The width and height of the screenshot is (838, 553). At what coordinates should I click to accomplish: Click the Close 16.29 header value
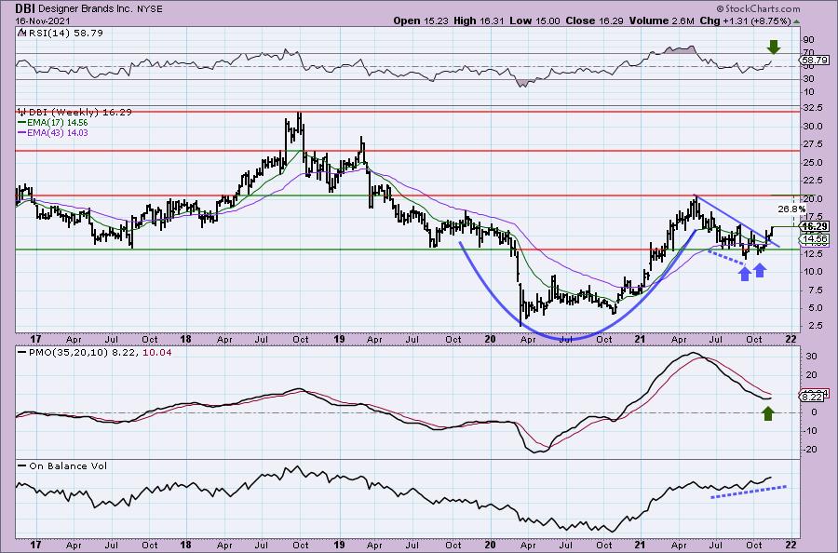click(594, 20)
